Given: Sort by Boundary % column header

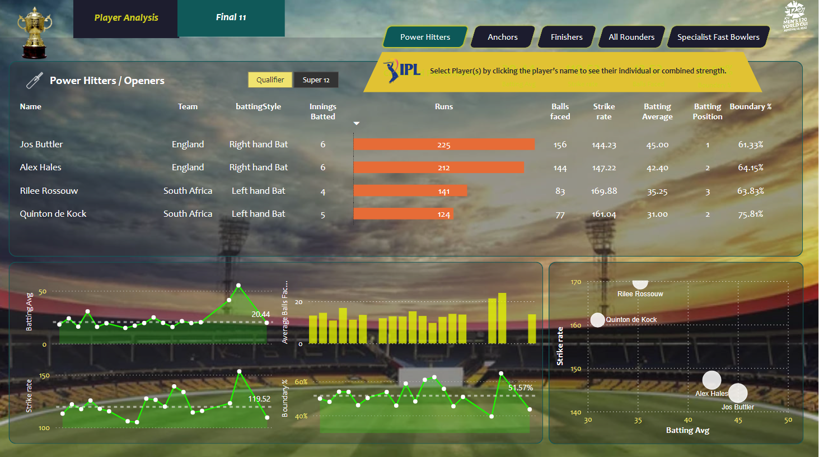Looking at the screenshot, I should click(750, 106).
